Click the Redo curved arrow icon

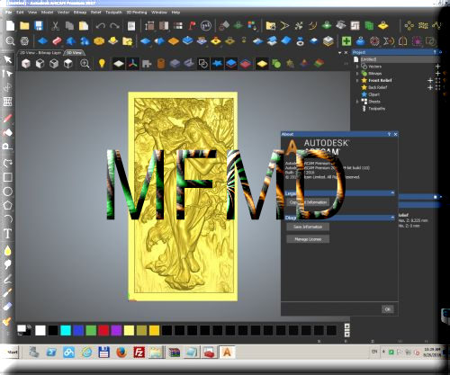[114, 26]
